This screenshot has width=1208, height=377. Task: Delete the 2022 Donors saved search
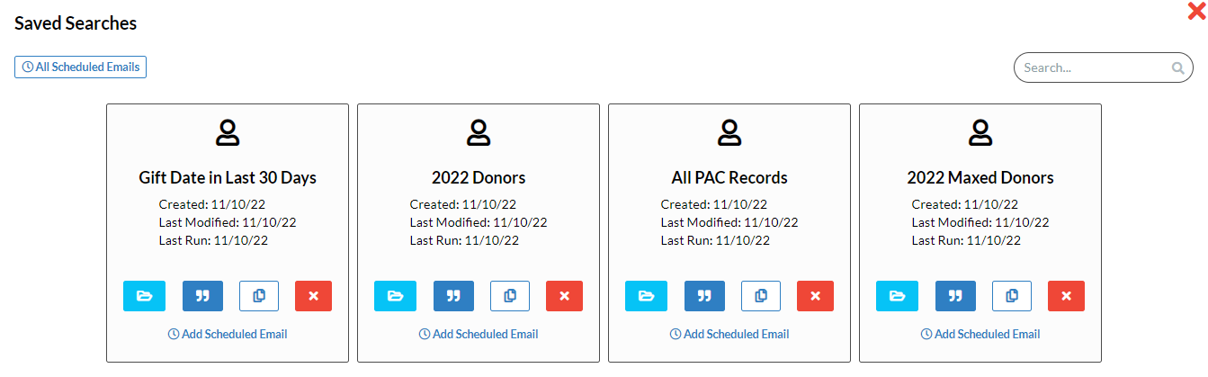coord(564,296)
